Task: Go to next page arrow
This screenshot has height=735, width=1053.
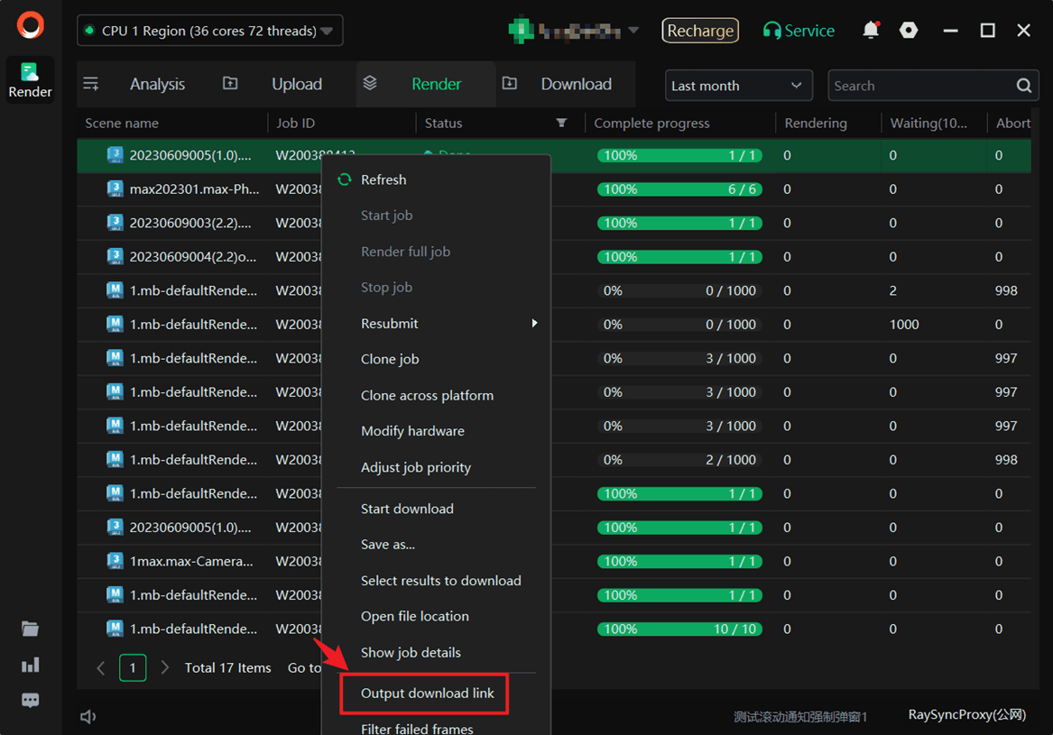Action: coord(164,667)
